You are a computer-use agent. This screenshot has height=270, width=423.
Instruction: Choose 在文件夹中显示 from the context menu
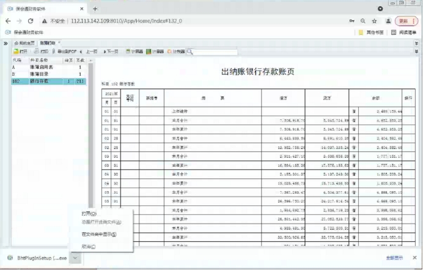98,234
